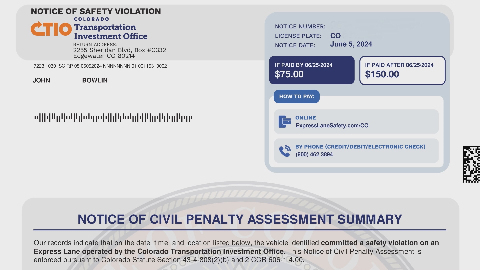The width and height of the screenshot is (480, 270).
Task: Click the orange CTIO logo
Action: [x=51, y=29]
